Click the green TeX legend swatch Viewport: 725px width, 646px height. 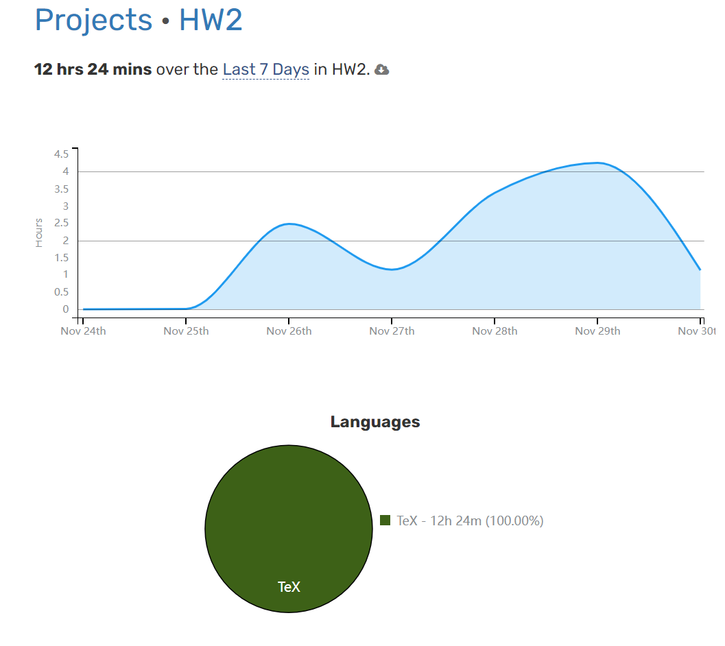pos(385,521)
